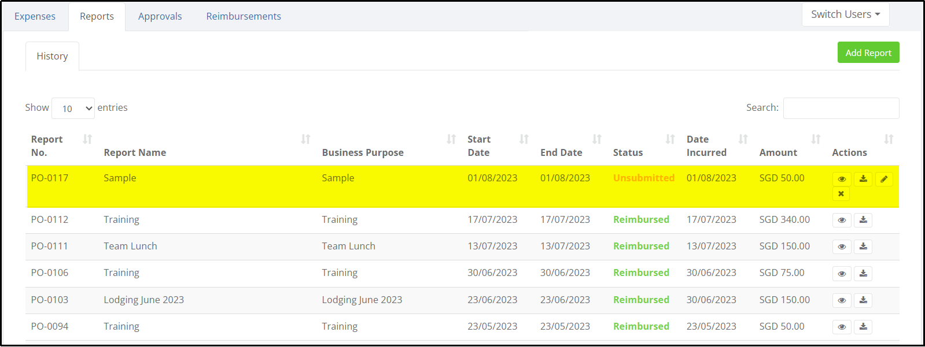The width and height of the screenshot is (925, 347).
Task: Click Reimbursed status for PO-0112
Action: (x=641, y=219)
